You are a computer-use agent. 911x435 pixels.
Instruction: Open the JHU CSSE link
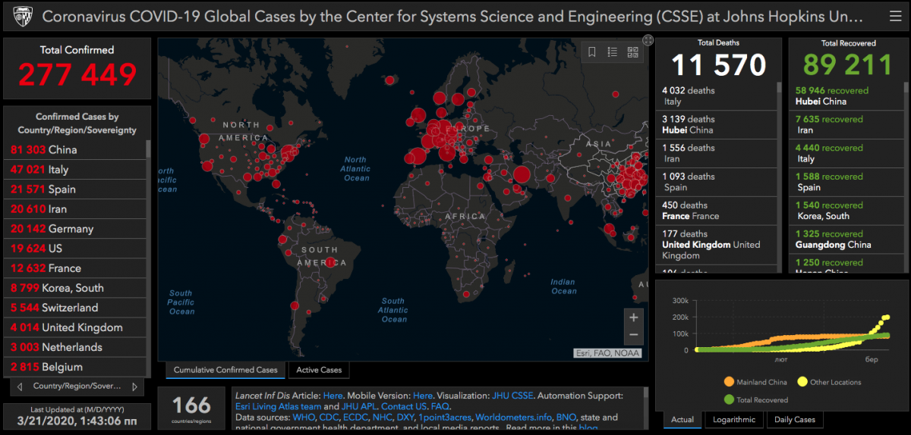(x=512, y=396)
